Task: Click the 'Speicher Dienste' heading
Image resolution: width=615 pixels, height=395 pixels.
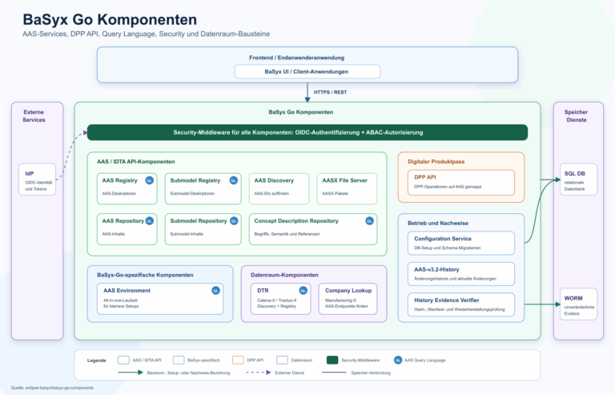Action: tap(577, 115)
